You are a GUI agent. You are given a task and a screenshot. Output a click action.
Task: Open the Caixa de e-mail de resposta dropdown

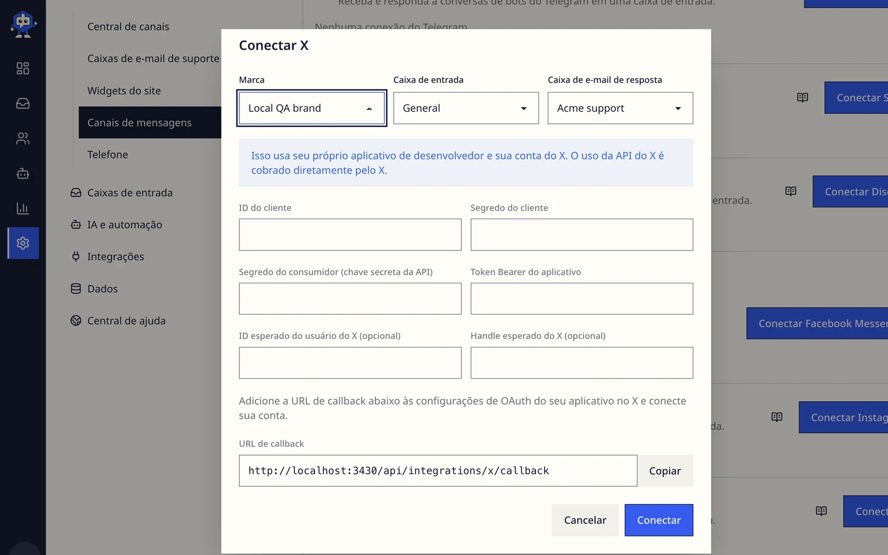tap(620, 108)
